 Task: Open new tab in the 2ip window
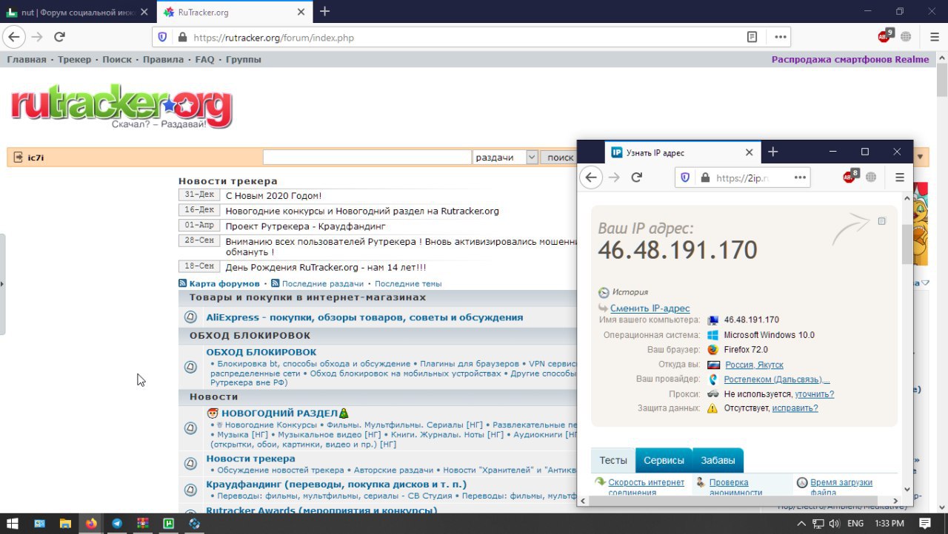click(772, 152)
